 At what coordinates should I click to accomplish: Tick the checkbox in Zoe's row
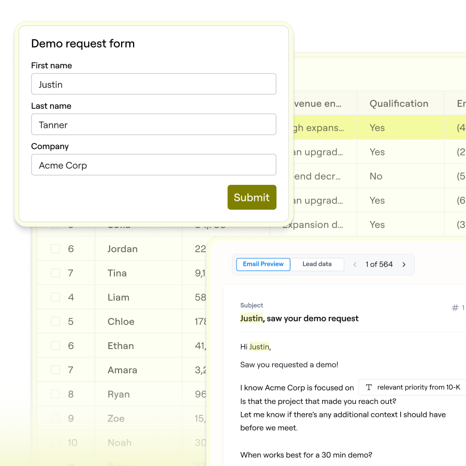pyautogui.click(x=55, y=418)
